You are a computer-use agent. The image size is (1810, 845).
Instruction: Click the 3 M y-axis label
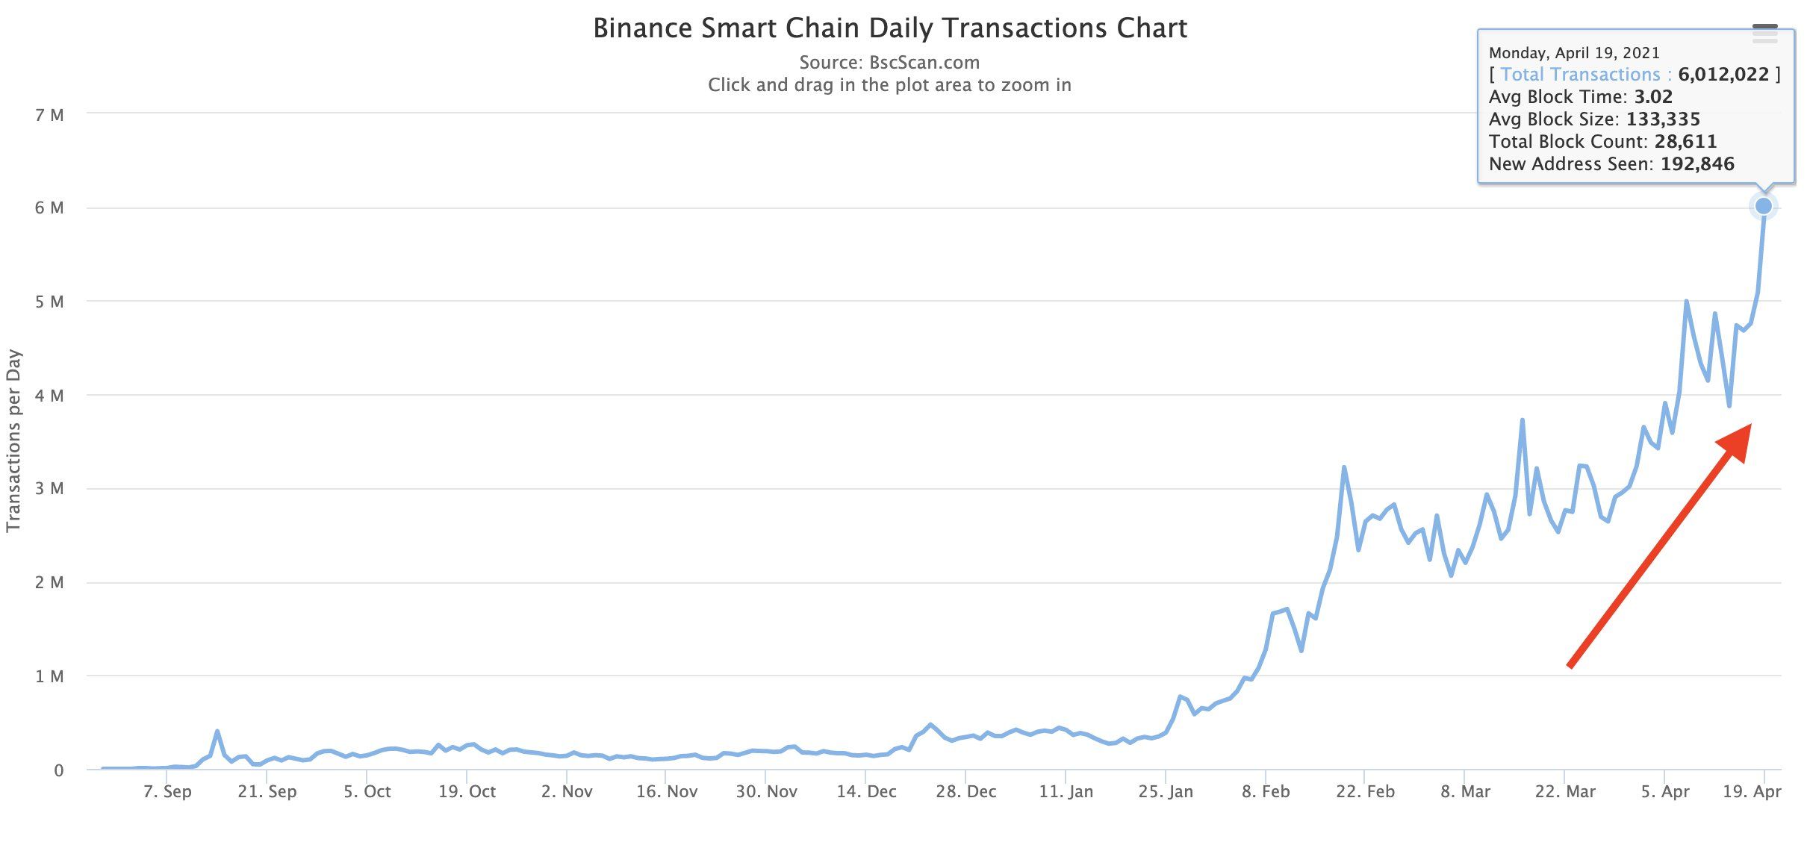(49, 489)
